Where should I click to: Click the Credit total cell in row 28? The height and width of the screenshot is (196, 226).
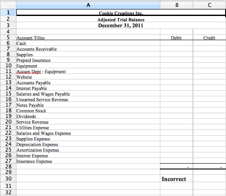tap(210, 167)
